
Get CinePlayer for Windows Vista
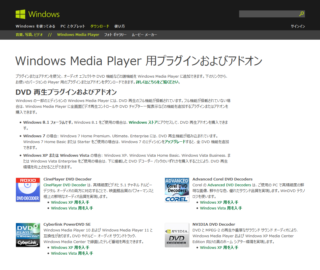tap(72, 208)
